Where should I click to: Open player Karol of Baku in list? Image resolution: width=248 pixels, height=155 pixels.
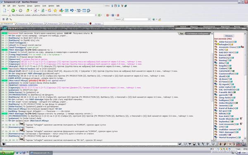pos(226,108)
